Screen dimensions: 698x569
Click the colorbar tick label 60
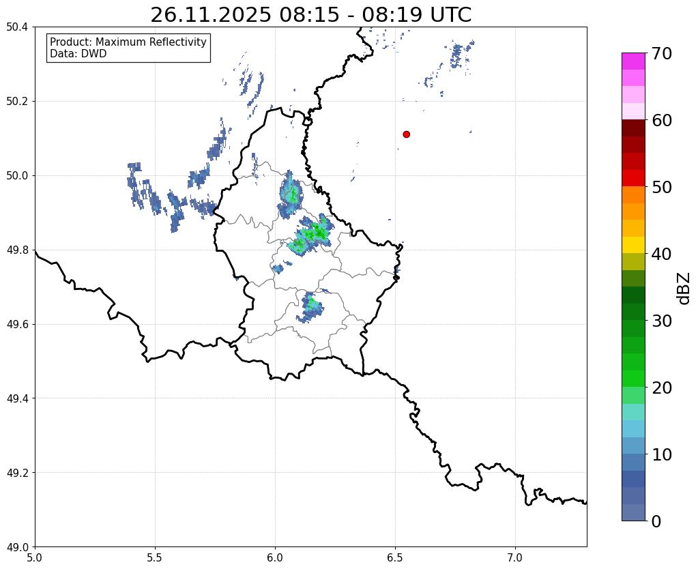point(662,120)
